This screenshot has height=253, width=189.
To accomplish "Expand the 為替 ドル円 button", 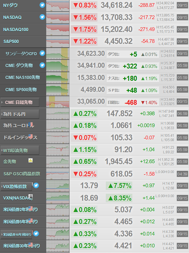I will (20, 114).
